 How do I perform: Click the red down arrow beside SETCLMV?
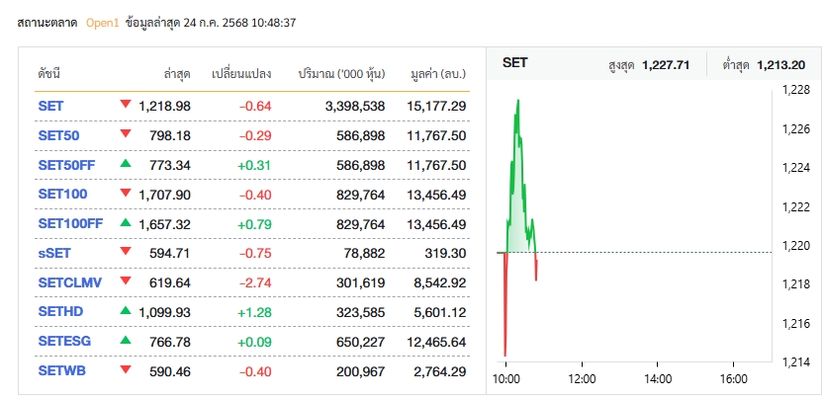coord(126,280)
